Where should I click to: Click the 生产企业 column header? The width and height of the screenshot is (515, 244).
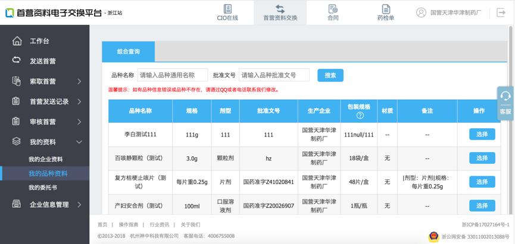tap(319, 111)
